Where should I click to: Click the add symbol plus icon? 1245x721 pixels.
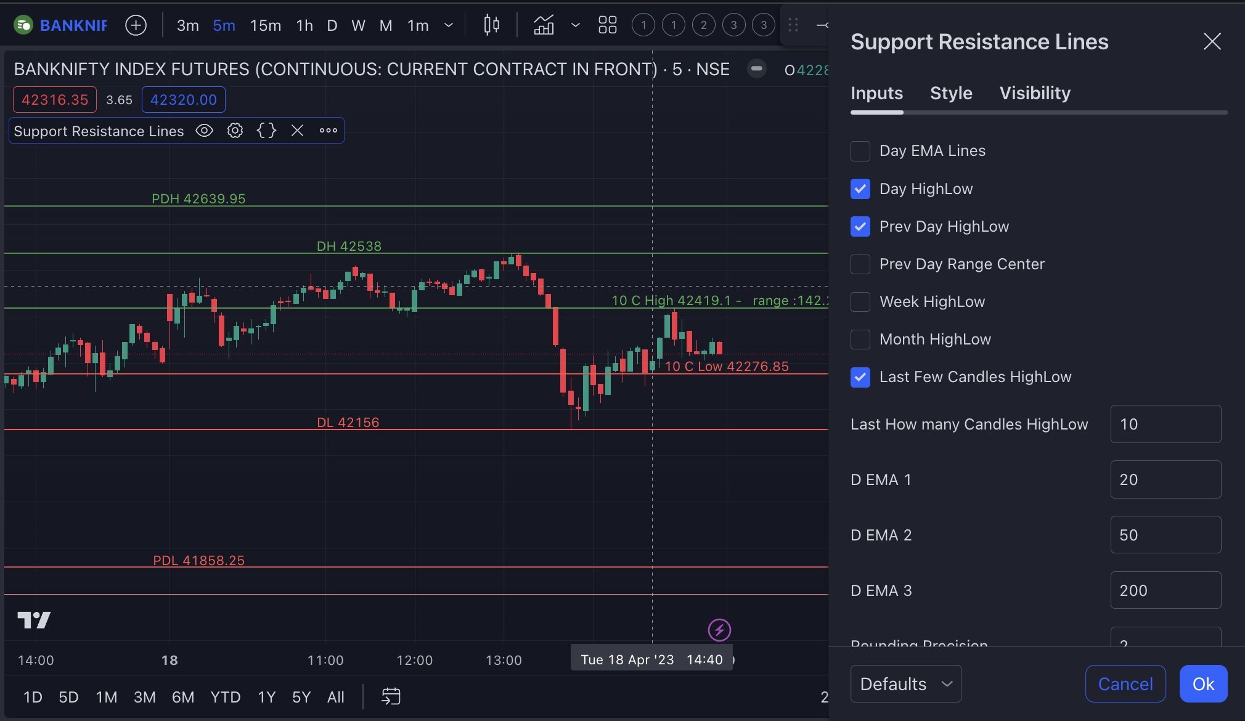pyautogui.click(x=136, y=25)
